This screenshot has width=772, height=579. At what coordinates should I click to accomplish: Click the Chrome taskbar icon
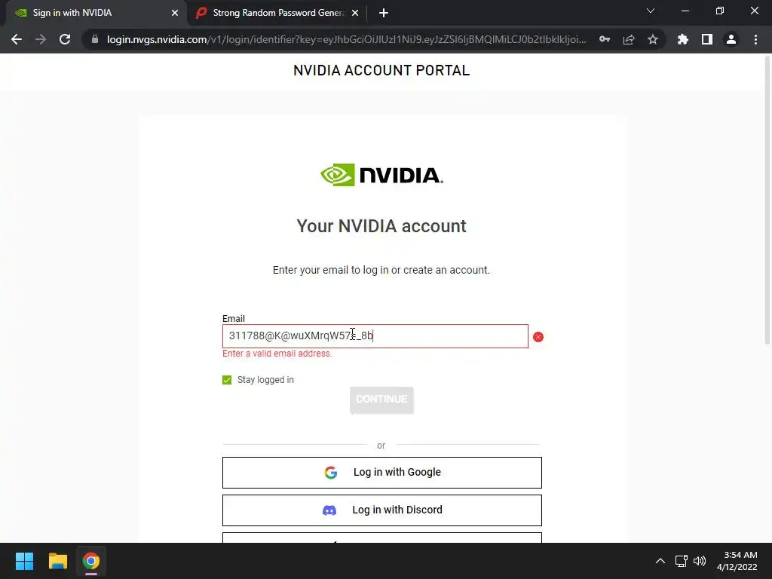click(91, 561)
